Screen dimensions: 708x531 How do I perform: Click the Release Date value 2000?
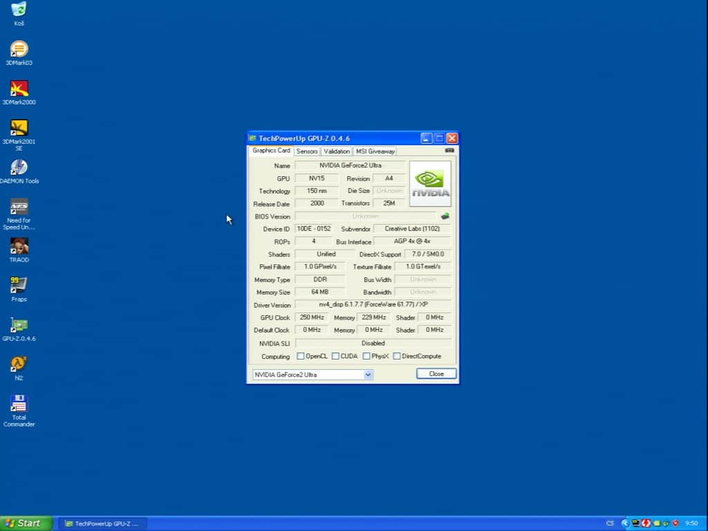click(x=317, y=204)
